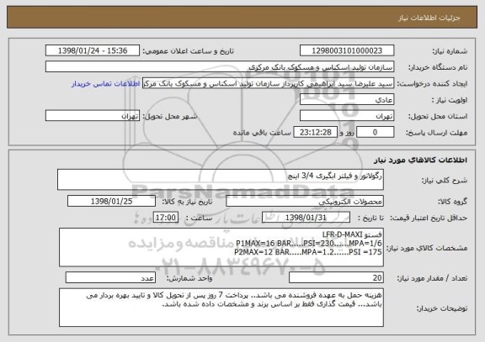The width and height of the screenshot is (485, 342).
Task: Click the general description field رگولاتور و فیلتر
Action: point(221,180)
